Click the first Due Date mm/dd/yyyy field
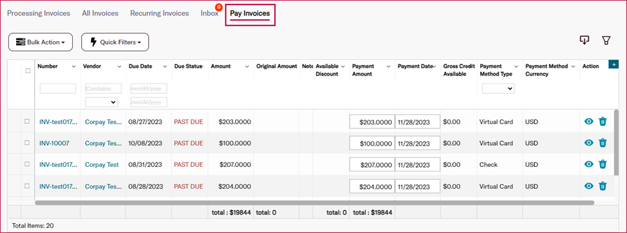The height and width of the screenshot is (233, 627). point(149,89)
